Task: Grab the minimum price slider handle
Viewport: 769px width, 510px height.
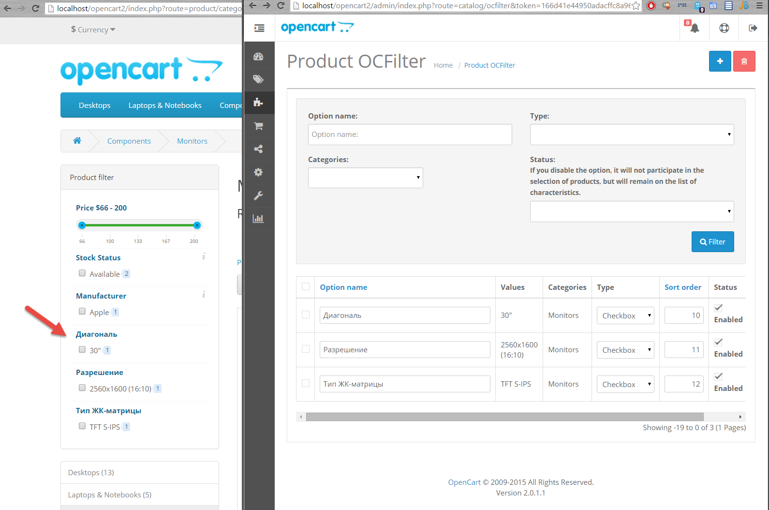Action: coord(82,225)
